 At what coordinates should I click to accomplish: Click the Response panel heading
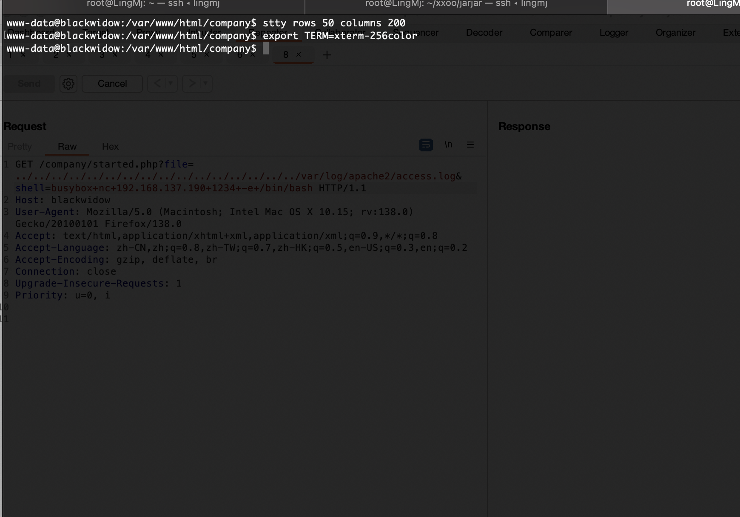coord(524,127)
